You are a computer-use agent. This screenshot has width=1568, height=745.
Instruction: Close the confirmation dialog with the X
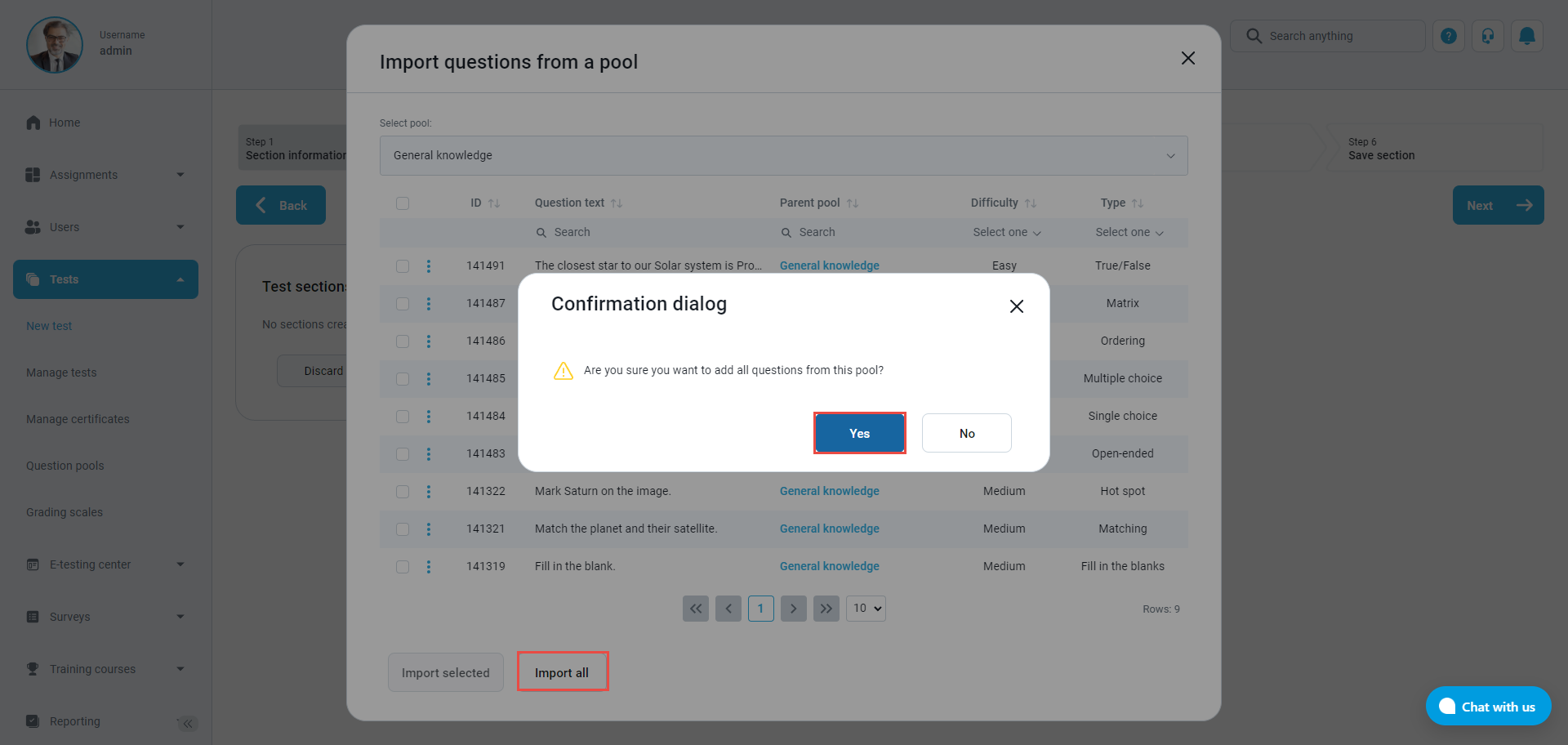pos(1016,306)
